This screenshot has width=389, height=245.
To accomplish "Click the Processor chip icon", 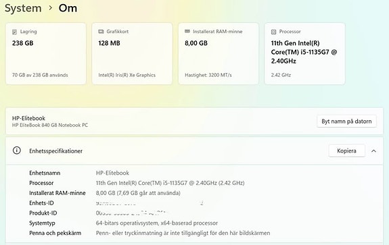I will [x=273, y=32].
